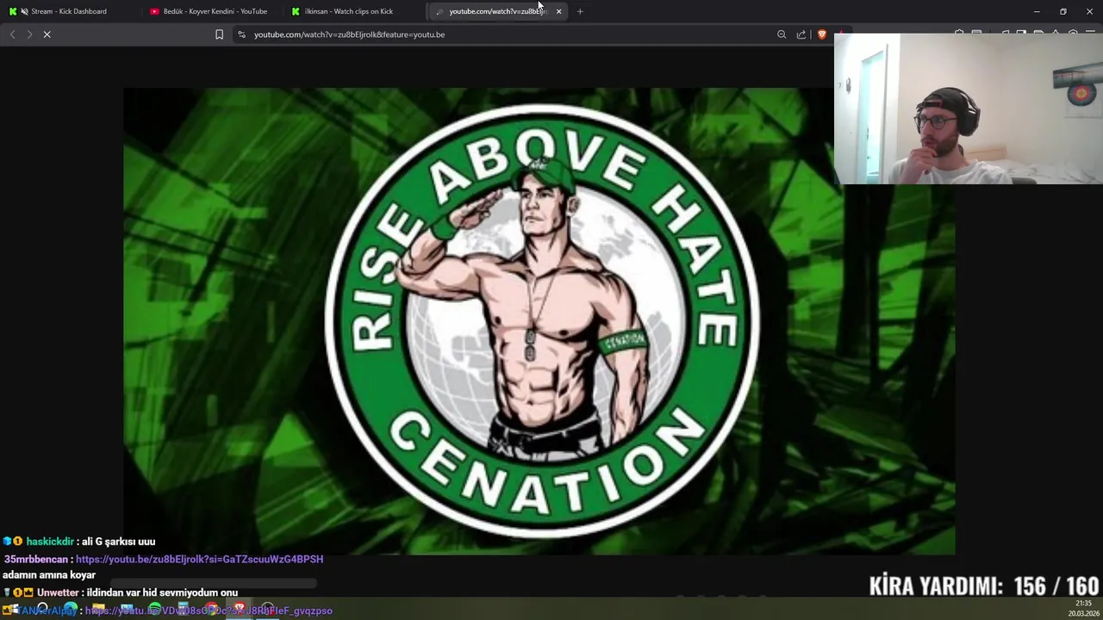This screenshot has height=620, width=1103.
Task: Close the active youtube.com tab
Action: pos(558,11)
